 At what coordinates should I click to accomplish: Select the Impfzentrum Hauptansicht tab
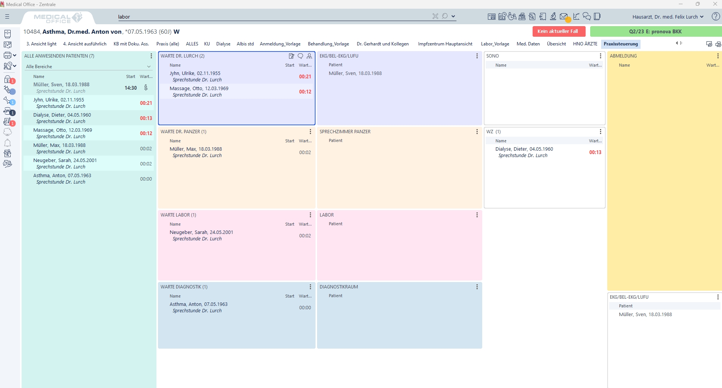tap(445, 44)
